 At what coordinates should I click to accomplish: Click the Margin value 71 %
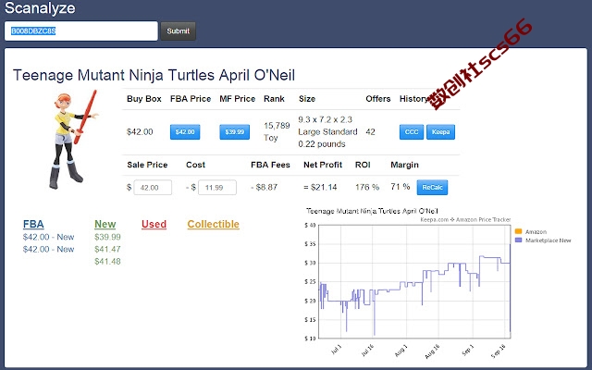401,187
